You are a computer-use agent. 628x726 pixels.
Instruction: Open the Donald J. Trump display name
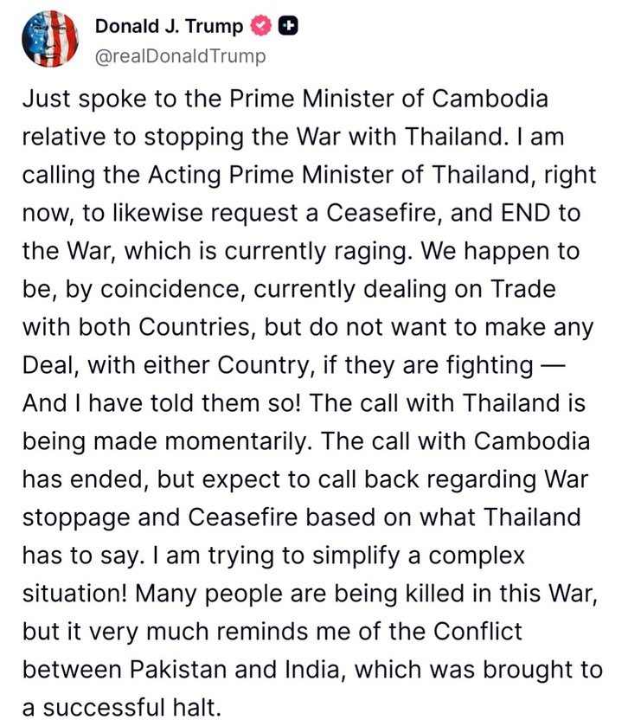(169, 26)
